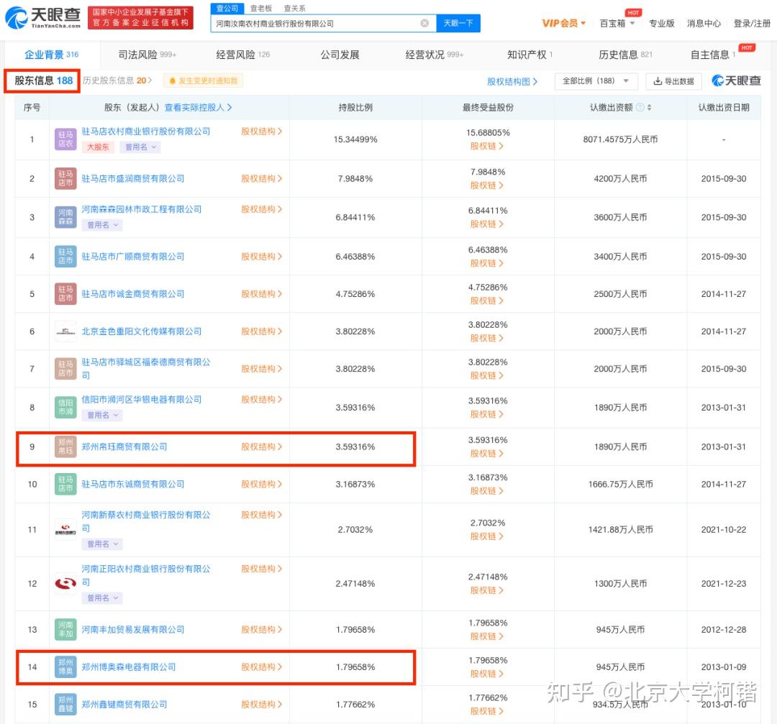Open company link 郑州鑫键商贸有限公司
Screen dimensions: 777x724
[124, 704]
